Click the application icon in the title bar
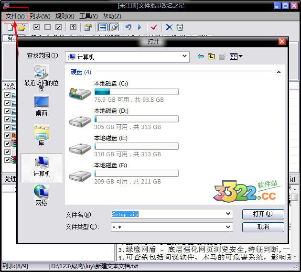The image size is (301, 272). pyautogui.click(x=6, y=5)
